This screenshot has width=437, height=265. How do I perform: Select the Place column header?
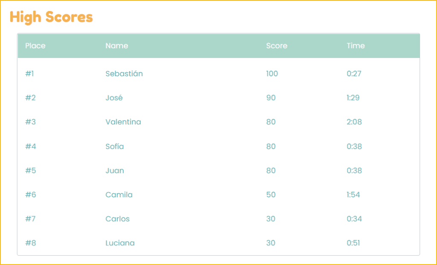click(35, 46)
